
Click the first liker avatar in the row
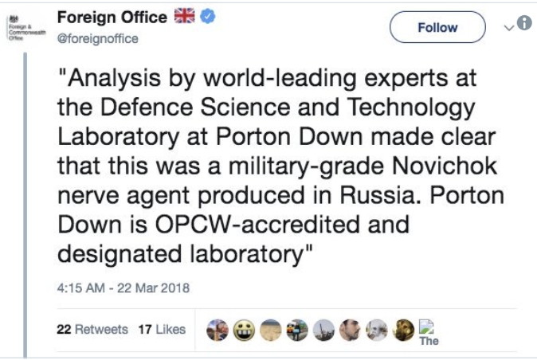[217, 329]
